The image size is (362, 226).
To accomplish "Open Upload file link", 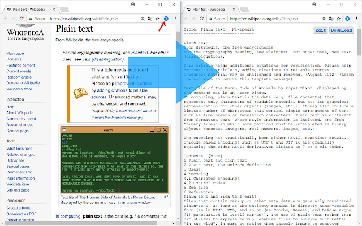I will tap(15, 160).
